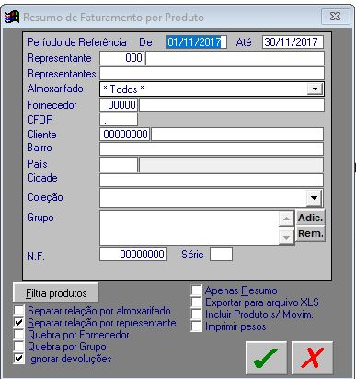Enable Quebra por Fornecedor checkbox
Image resolution: width=356 pixels, height=379 pixels.
pyautogui.click(x=18, y=335)
